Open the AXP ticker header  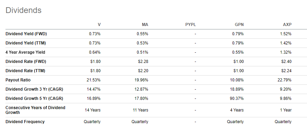[287, 25]
